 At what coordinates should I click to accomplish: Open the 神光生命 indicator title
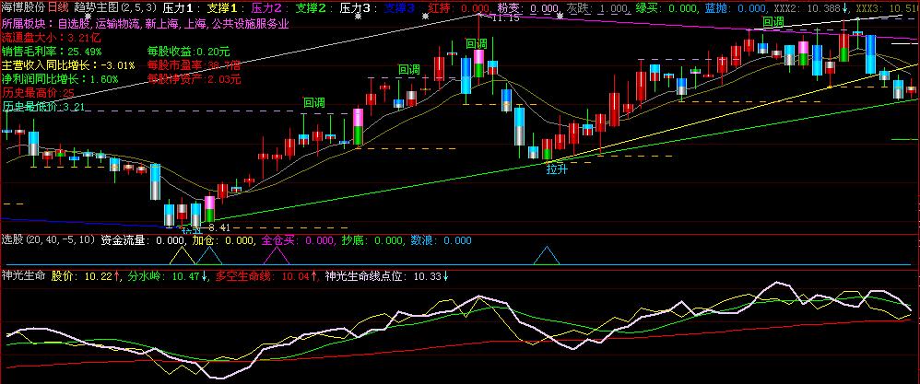(22, 275)
